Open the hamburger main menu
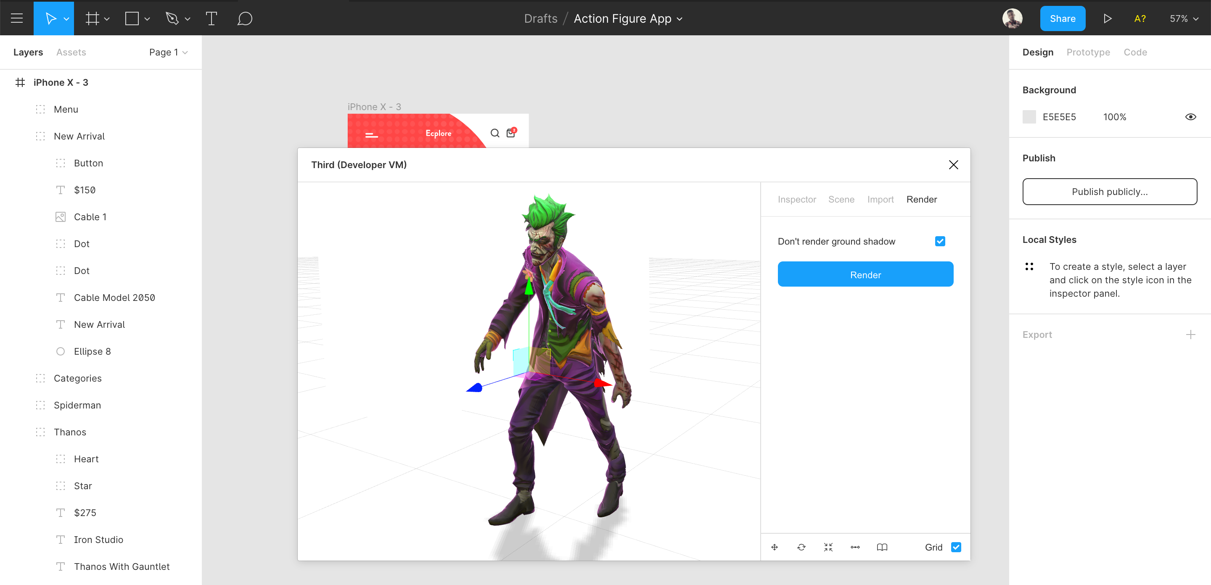Screen dimensions: 1211x585 click(17, 18)
